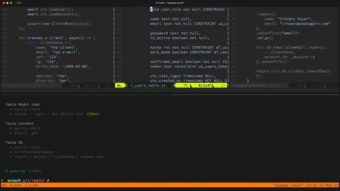The height and width of the screenshot is (191, 340).
Task: Click the 'return this.db.clients.insertOne({' line
Action: pos(293,71)
